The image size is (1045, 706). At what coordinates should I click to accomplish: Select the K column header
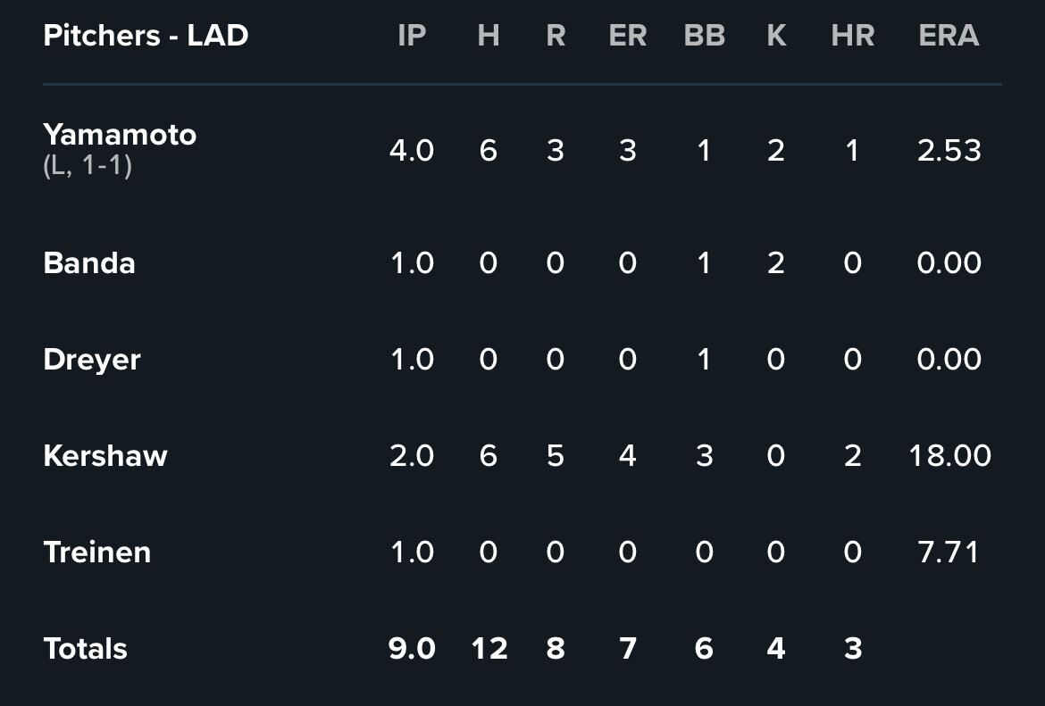[776, 36]
